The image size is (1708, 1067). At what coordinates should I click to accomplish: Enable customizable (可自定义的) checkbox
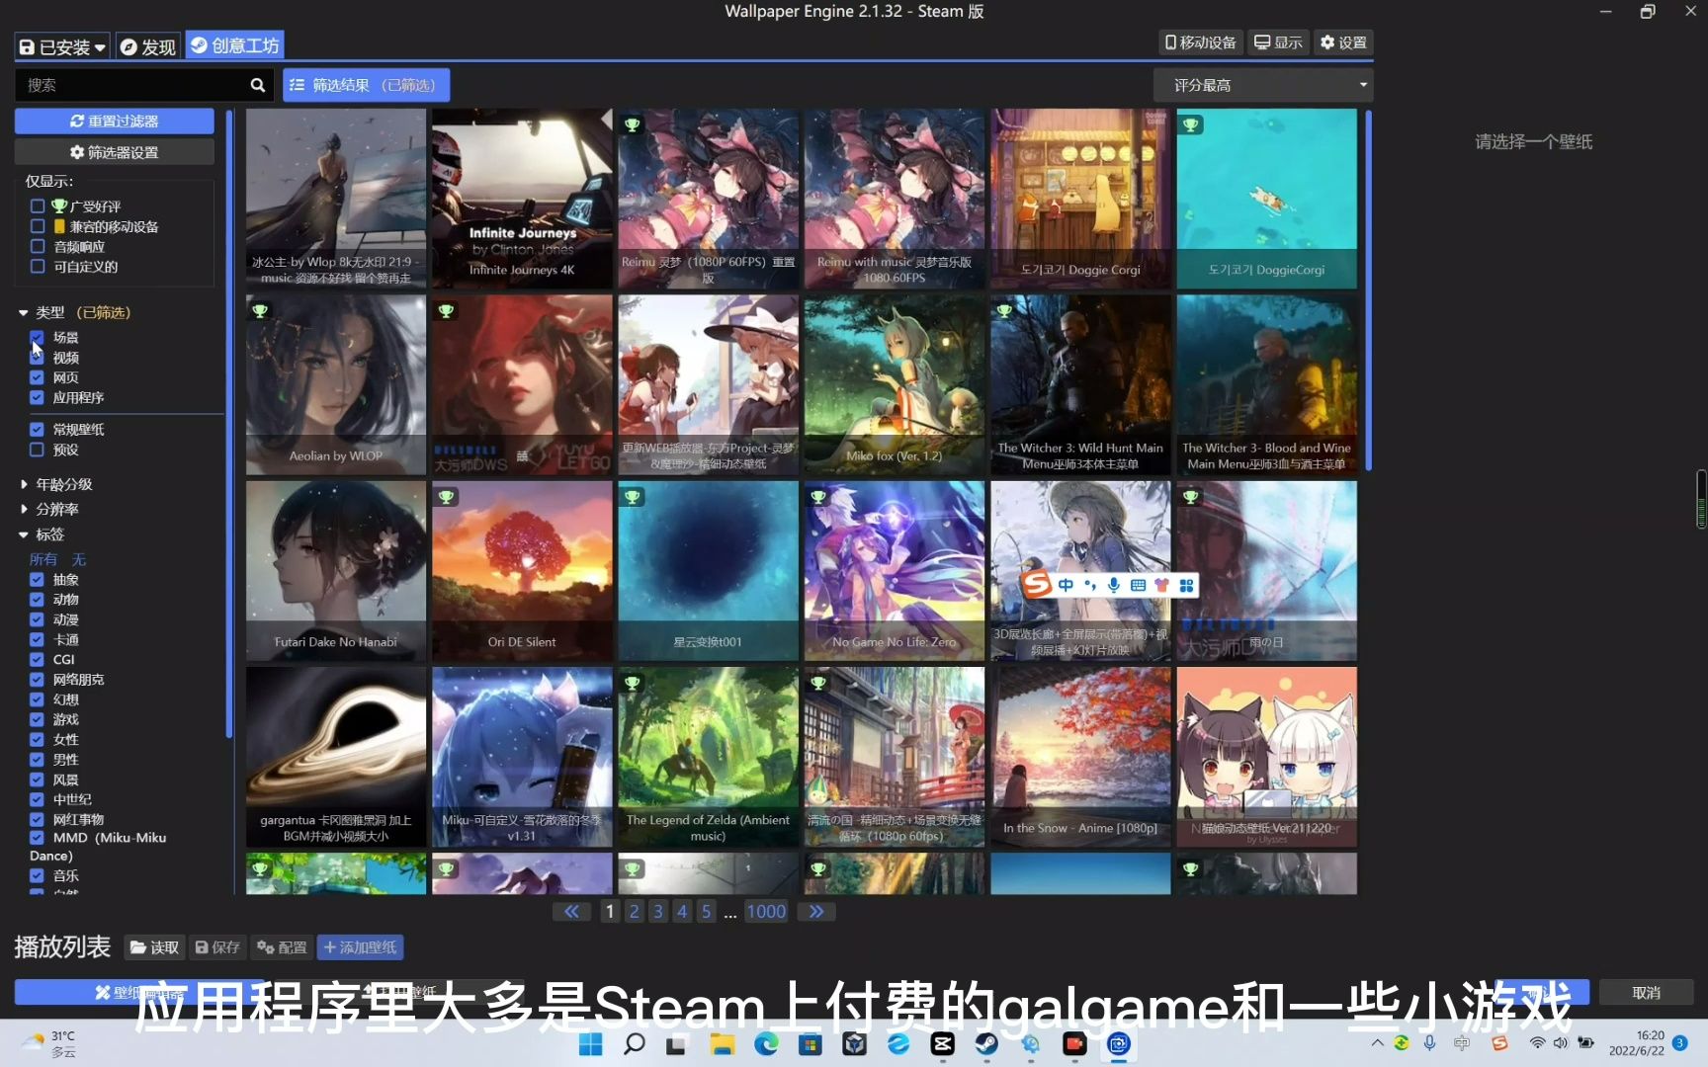[x=38, y=266]
